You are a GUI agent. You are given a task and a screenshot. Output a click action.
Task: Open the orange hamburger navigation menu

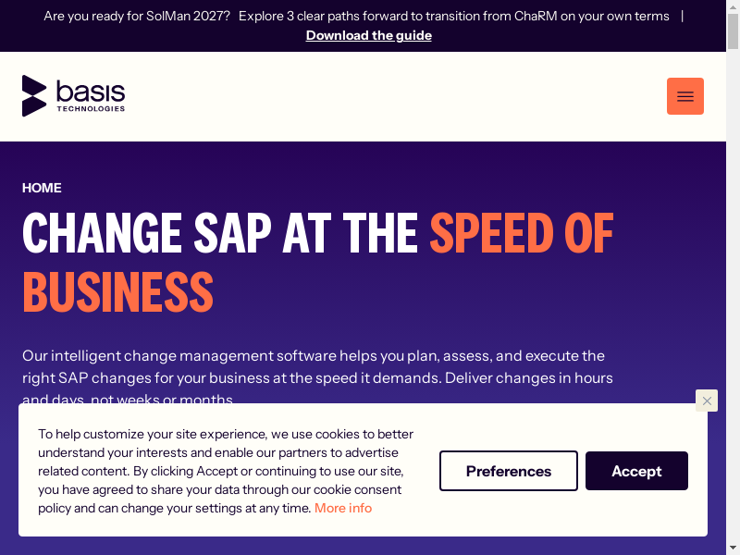(x=684, y=96)
